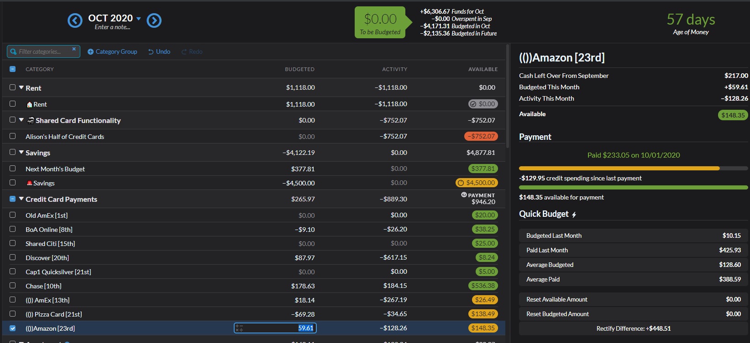Collapse the Shared Card Functionality group
The height and width of the screenshot is (343, 750).
coord(21,120)
